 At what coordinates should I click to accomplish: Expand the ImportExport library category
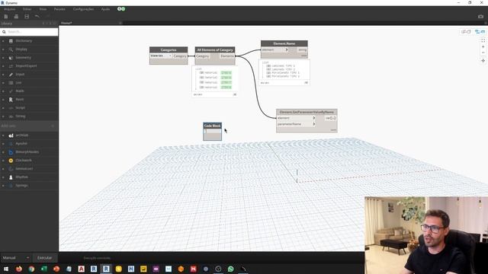tap(3, 66)
